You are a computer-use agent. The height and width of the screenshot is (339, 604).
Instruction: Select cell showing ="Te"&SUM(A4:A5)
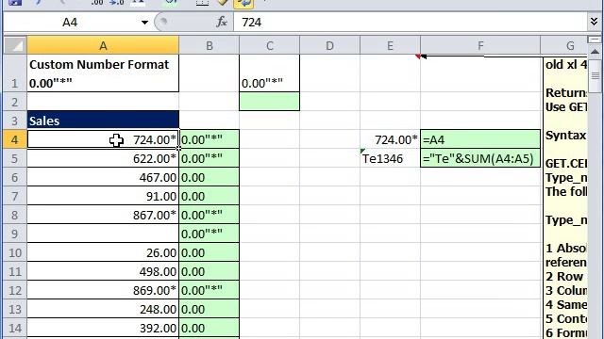tap(480, 158)
